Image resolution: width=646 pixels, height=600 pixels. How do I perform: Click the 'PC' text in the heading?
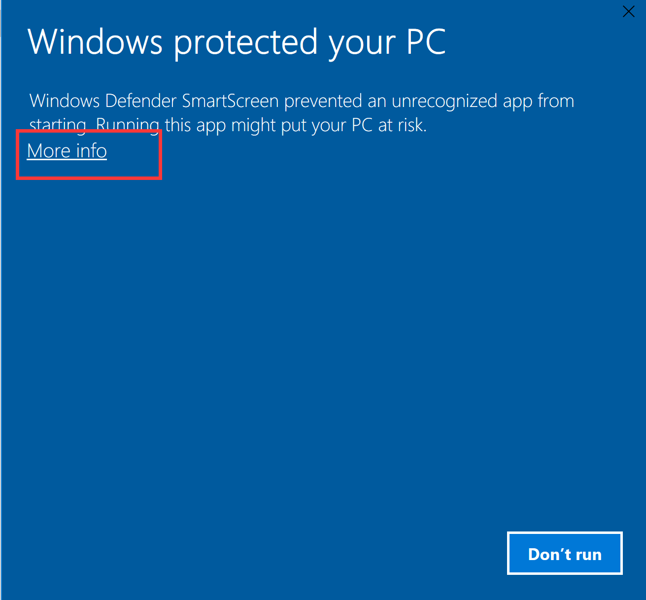[426, 42]
